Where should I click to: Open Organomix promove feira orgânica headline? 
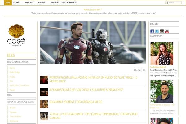coord(76,102)
